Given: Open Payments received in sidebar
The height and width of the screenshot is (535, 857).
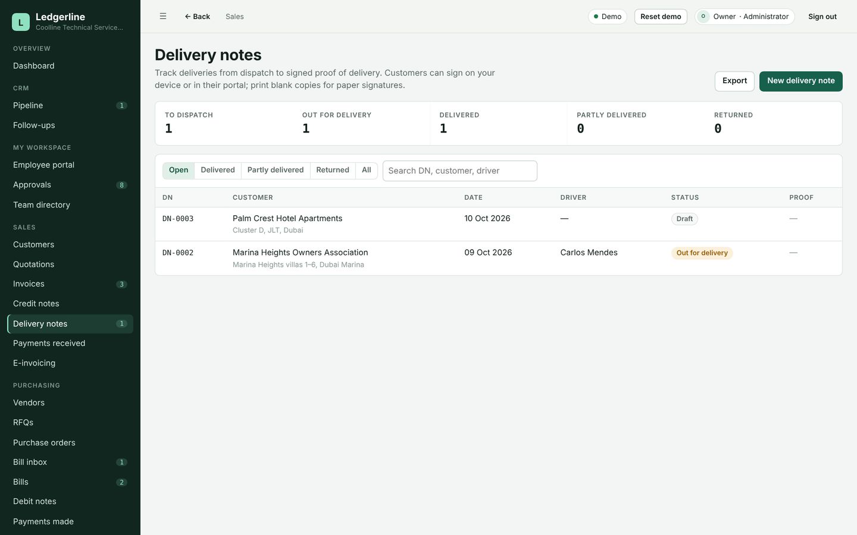Looking at the screenshot, I should [70, 344].
